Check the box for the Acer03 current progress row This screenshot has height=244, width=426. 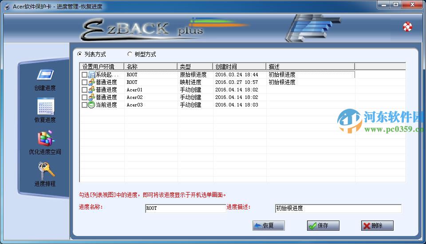coord(84,105)
